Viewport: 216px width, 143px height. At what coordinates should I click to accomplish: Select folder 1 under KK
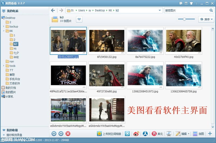pyautogui.click(x=12, y=35)
